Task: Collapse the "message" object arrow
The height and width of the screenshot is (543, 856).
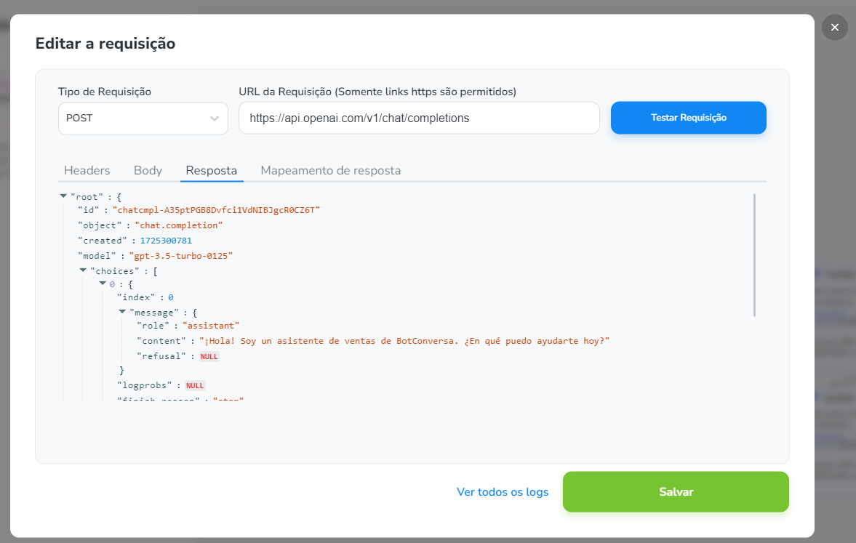Action: click(122, 312)
